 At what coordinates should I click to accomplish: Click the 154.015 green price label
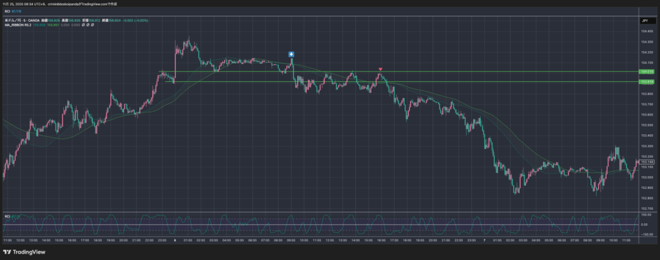(646, 72)
